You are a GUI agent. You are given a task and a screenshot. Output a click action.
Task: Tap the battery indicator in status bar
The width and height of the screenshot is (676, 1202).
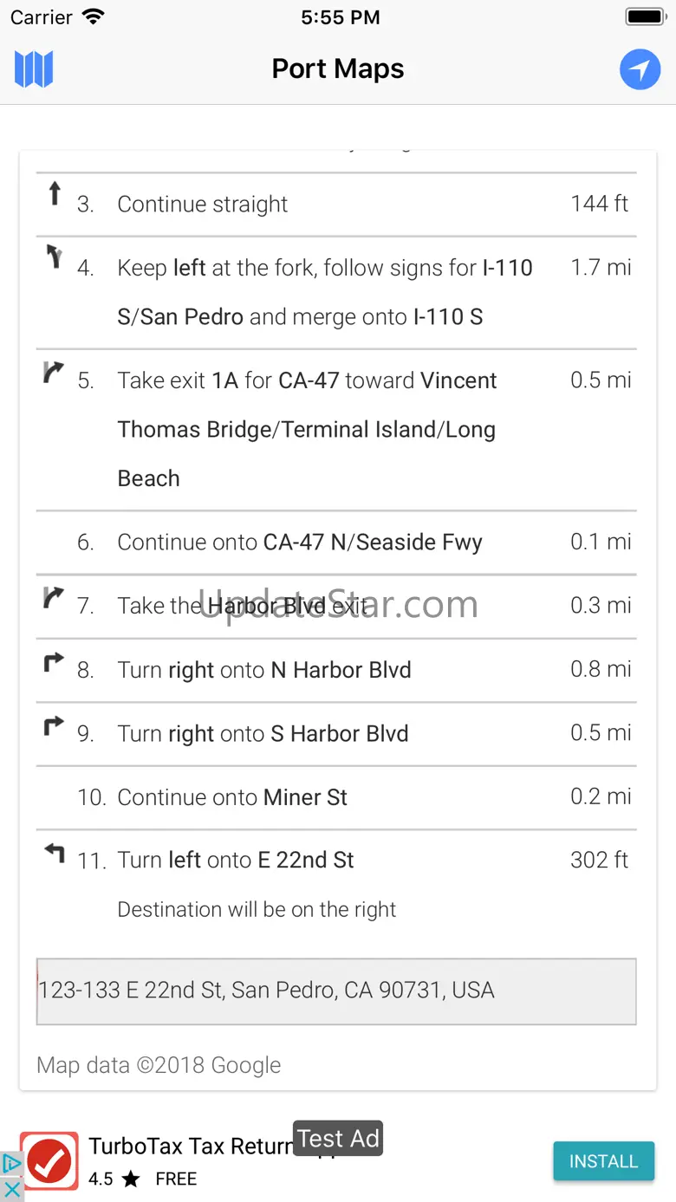tap(644, 17)
